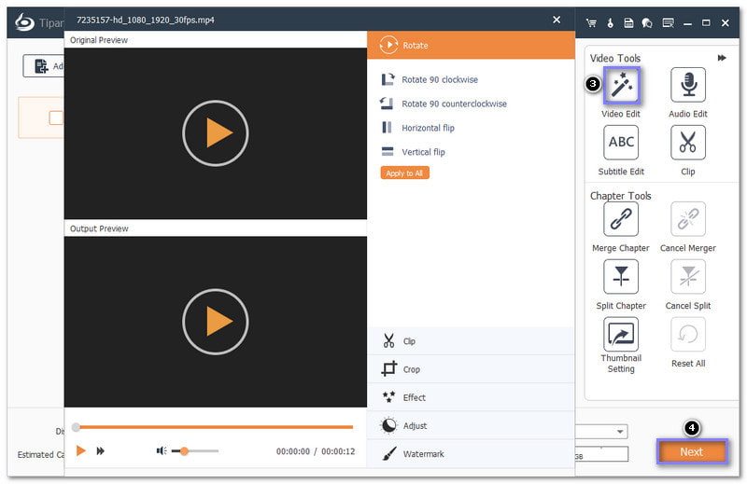Collapse the Video Tools panel with double arrow
The height and width of the screenshot is (484, 747).
click(722, 58)
